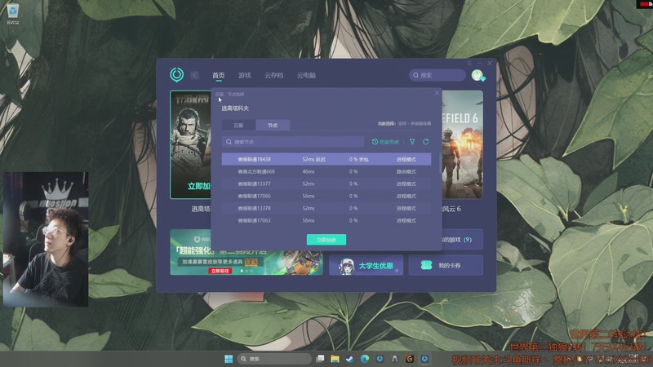Click the 46ms latency value

click(309, 171)
